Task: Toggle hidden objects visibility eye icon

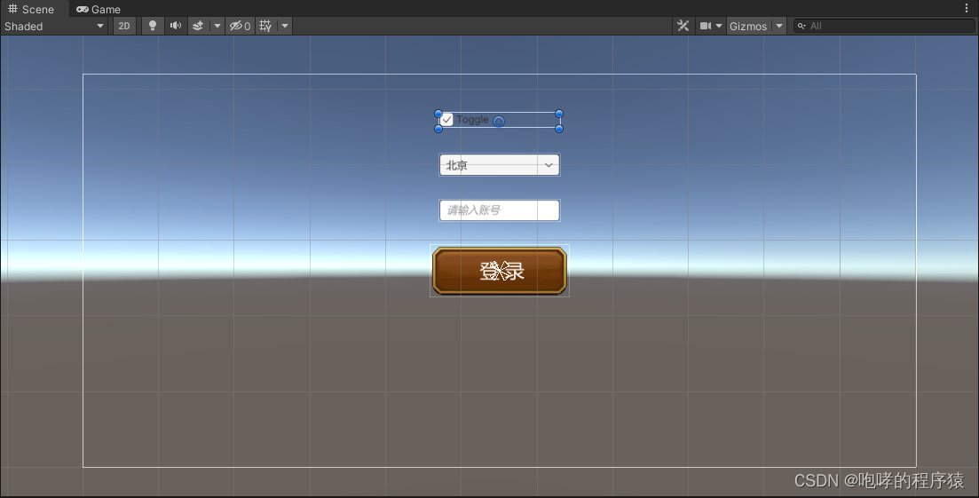Action: click(x=240, y=27)
